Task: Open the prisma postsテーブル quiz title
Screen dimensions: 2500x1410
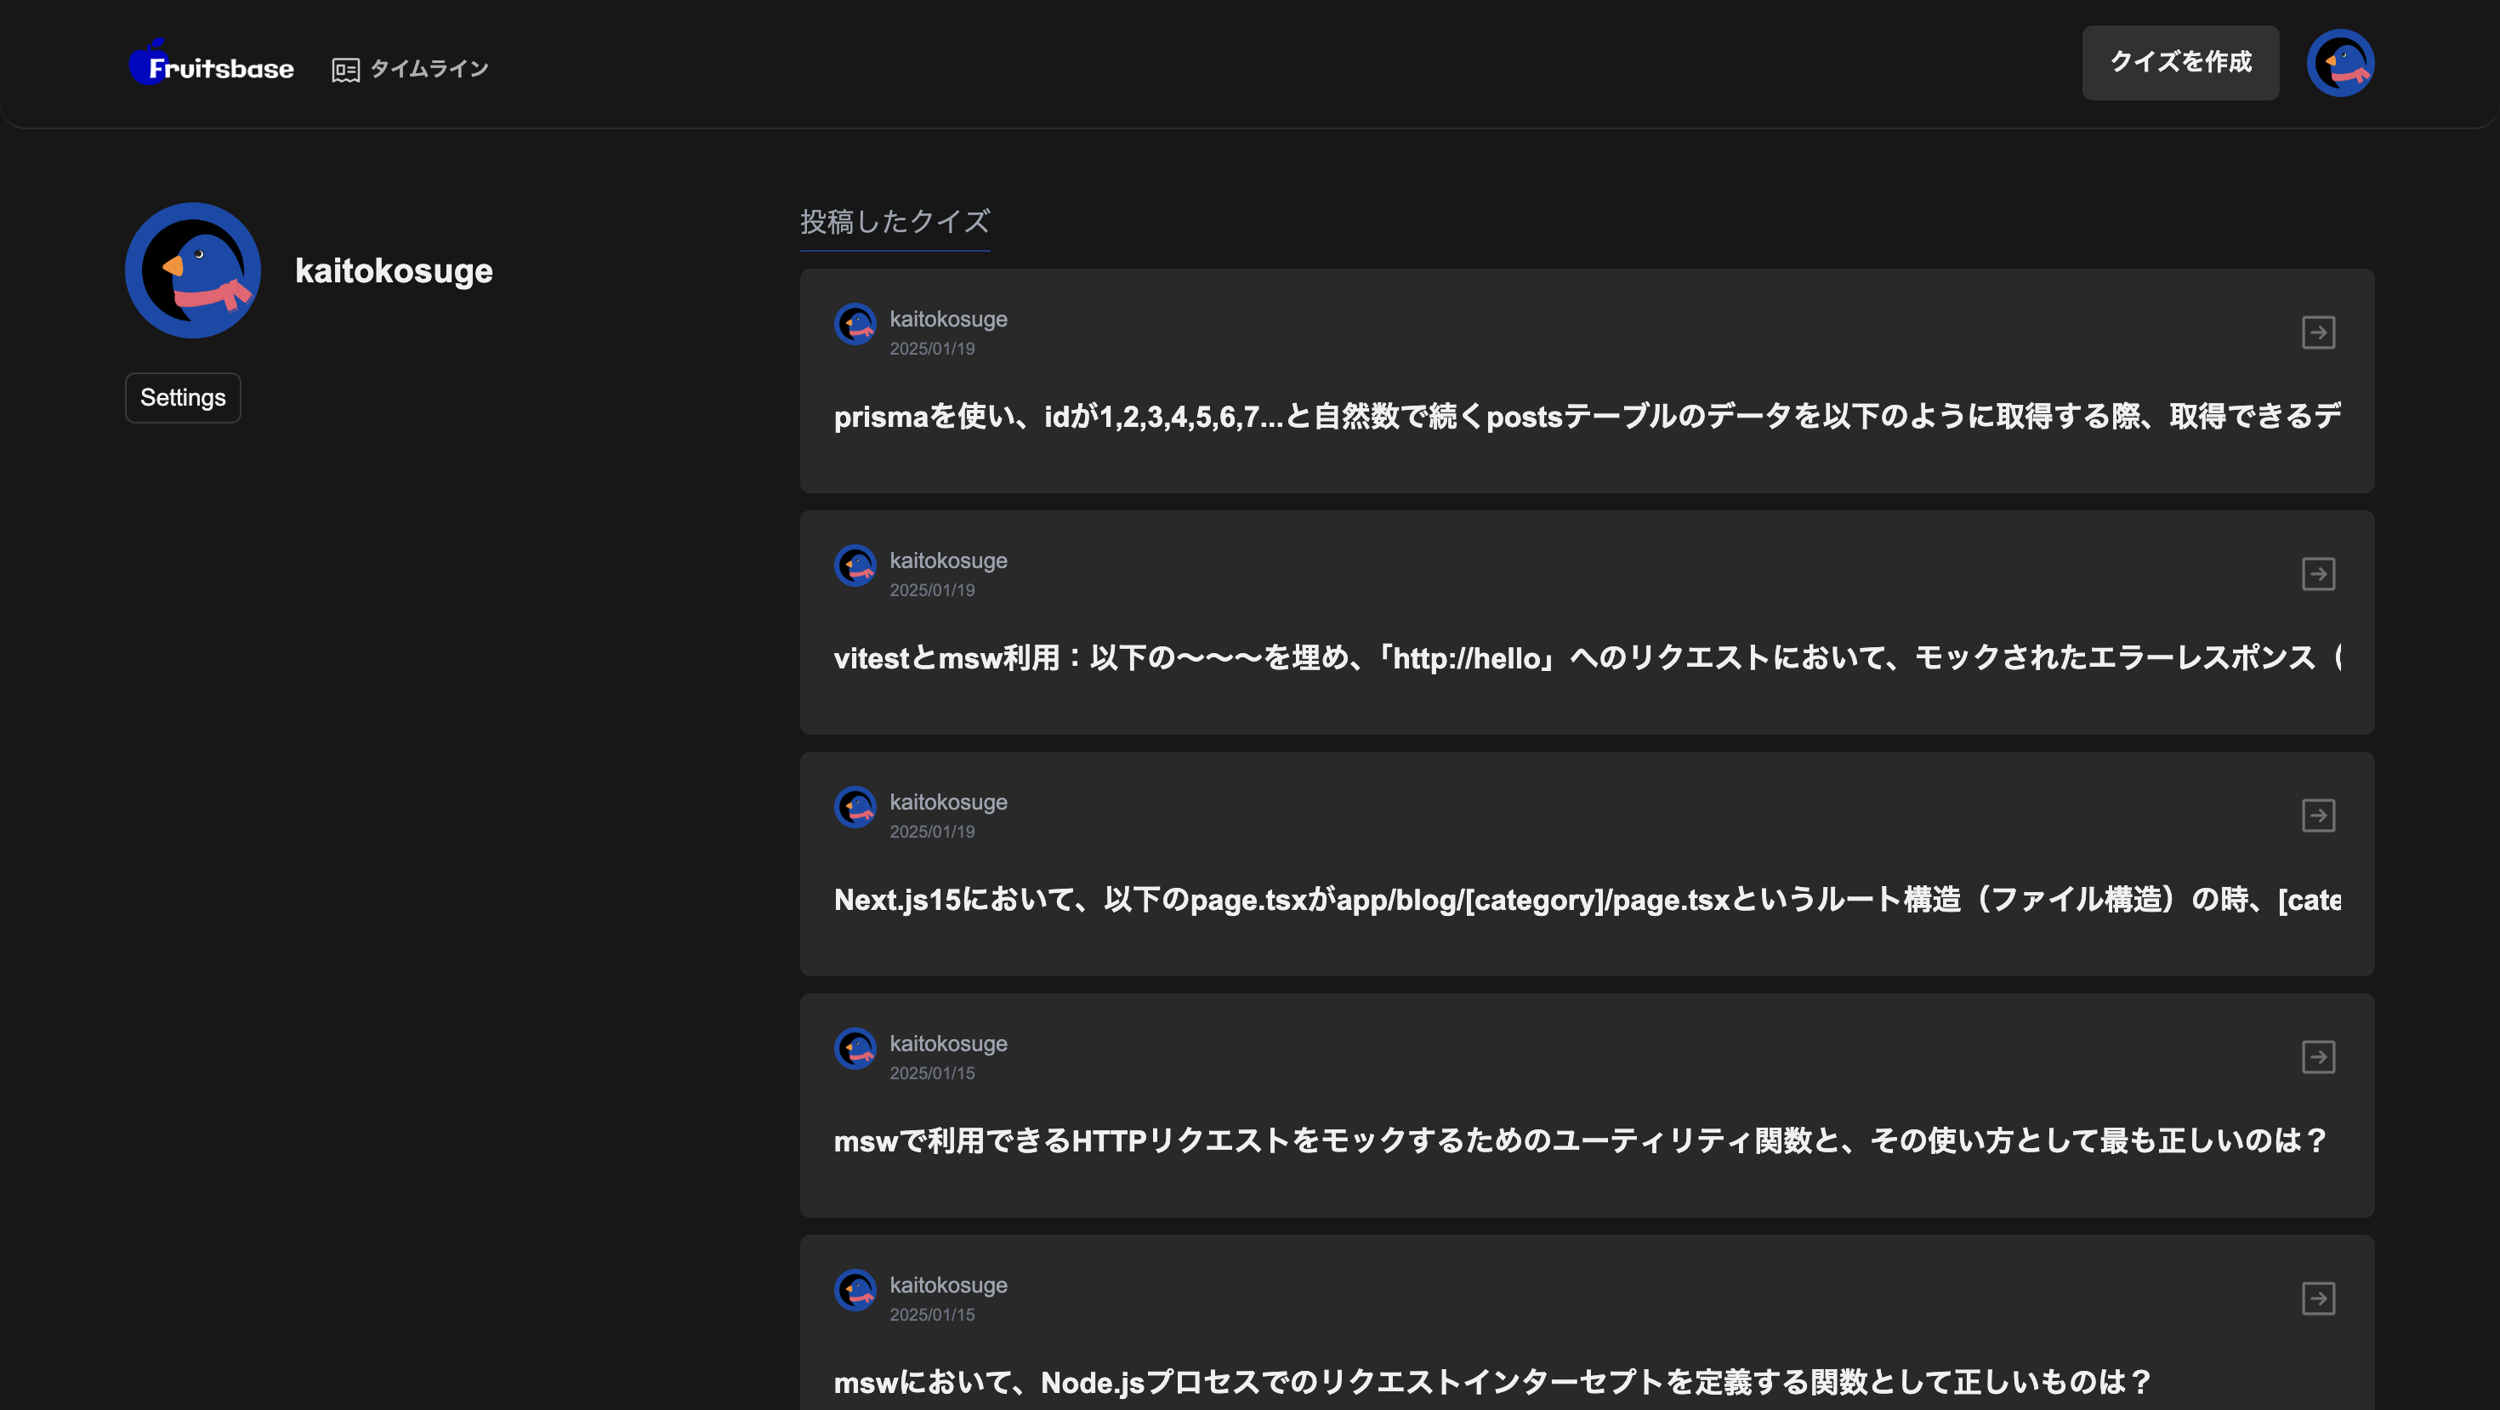Action: coord(1586,418)
